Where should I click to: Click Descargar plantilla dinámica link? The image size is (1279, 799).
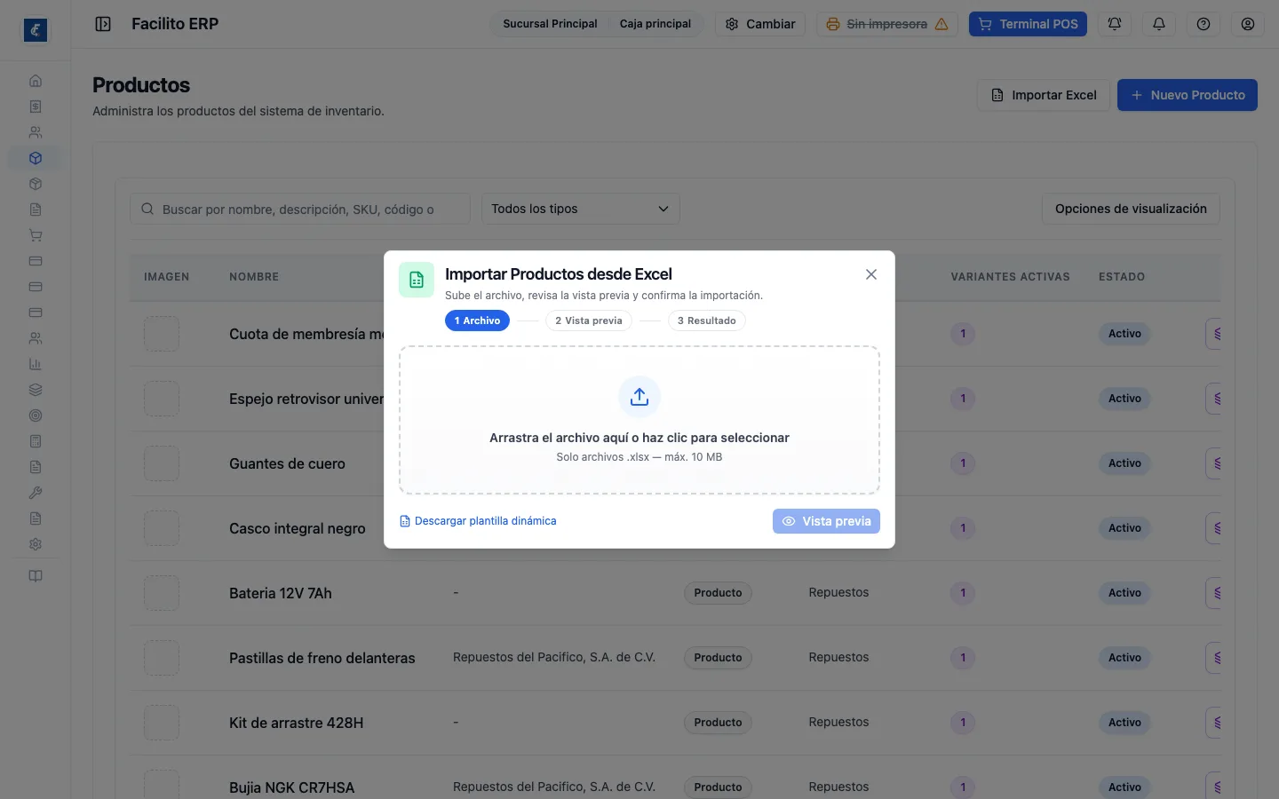[x=478, y=521]
